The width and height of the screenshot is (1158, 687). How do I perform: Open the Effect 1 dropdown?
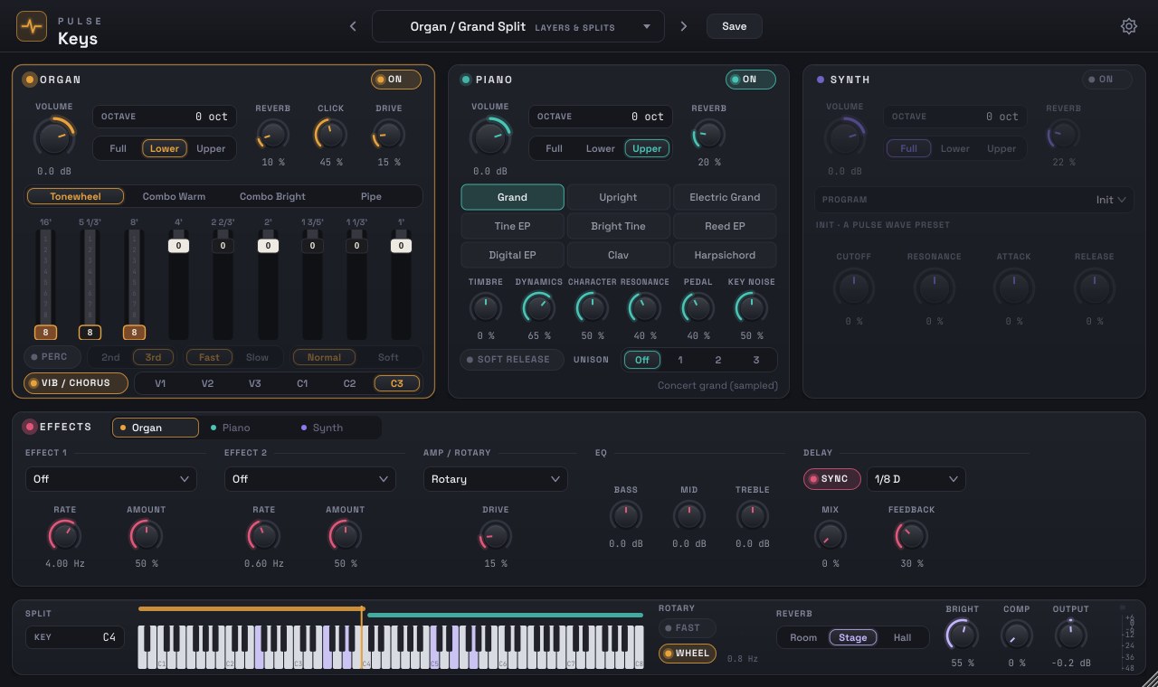point(111,479)
